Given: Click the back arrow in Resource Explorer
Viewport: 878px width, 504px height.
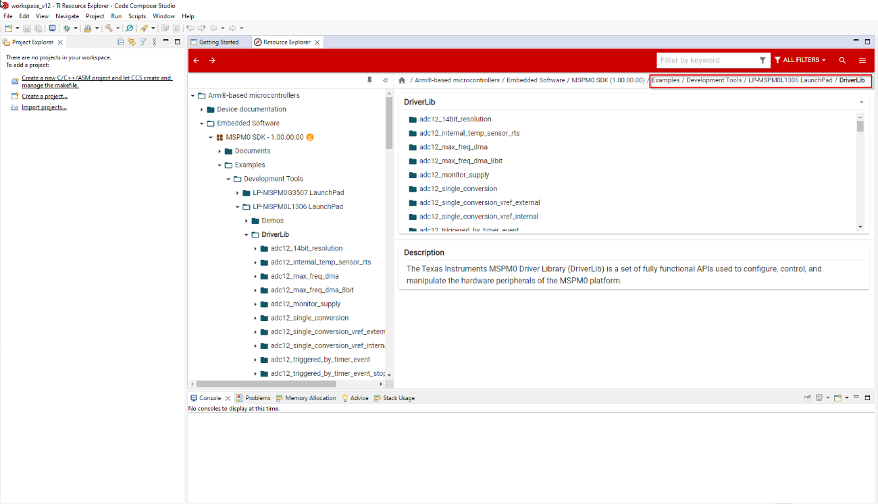Looking at the screenshot, I should (197, 61).
